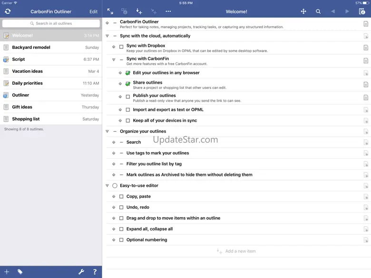
Task: Add a new item with the plus-arrow icon
Action: coord(139,11)
